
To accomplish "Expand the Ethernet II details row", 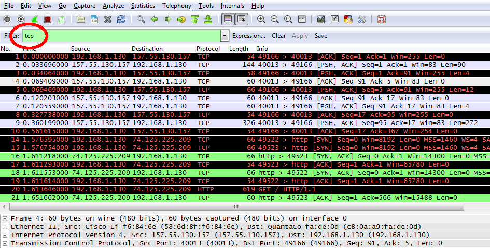I will [x=5, y=227].
